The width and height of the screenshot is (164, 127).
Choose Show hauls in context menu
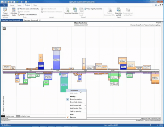click(76, 90)
